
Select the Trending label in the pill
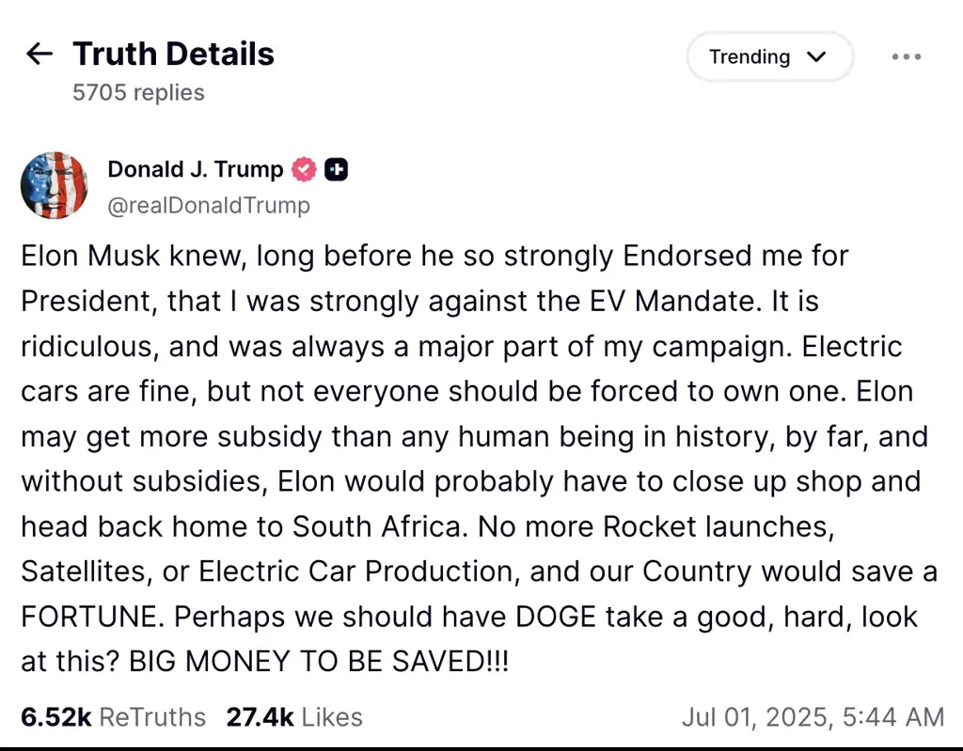pos(749,56)
